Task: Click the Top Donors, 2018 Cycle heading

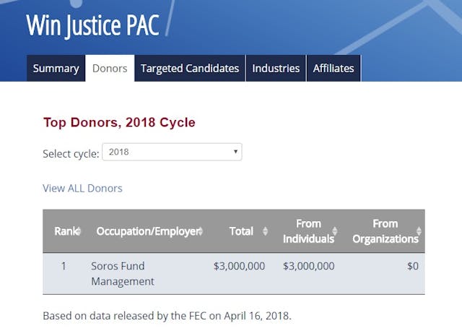Action: (x=119, y=122)
